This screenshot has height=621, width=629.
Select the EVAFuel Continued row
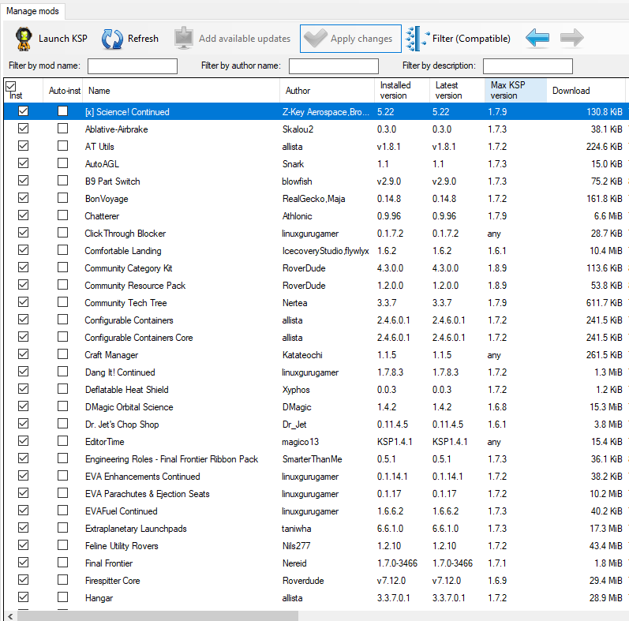click(x=316, y=511)
